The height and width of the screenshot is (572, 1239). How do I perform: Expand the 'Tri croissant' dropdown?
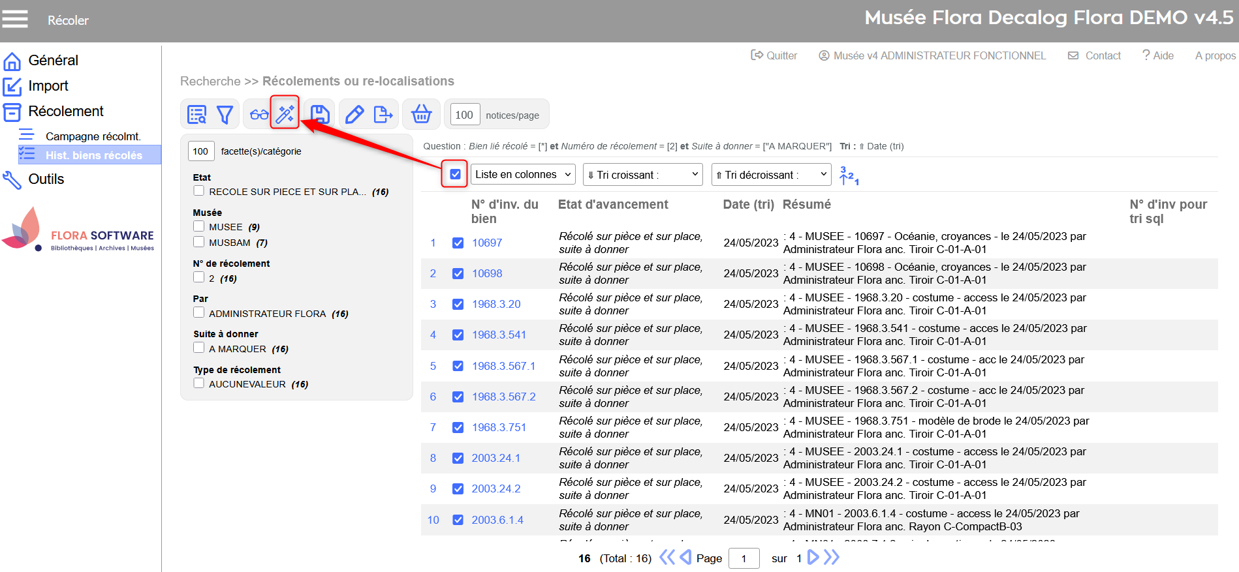(643, 175)
